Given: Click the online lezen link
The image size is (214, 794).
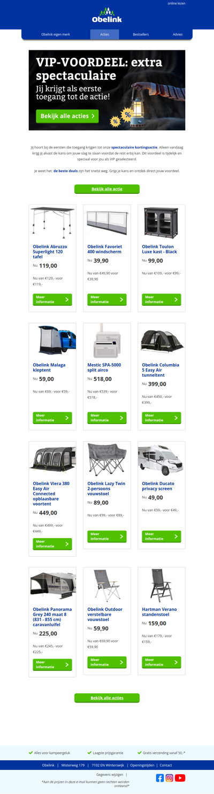Looking at the screenshot, I should coord(177,3).
